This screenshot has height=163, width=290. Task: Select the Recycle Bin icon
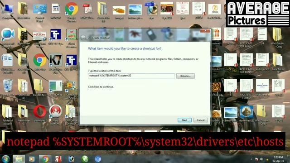(8, 88)
